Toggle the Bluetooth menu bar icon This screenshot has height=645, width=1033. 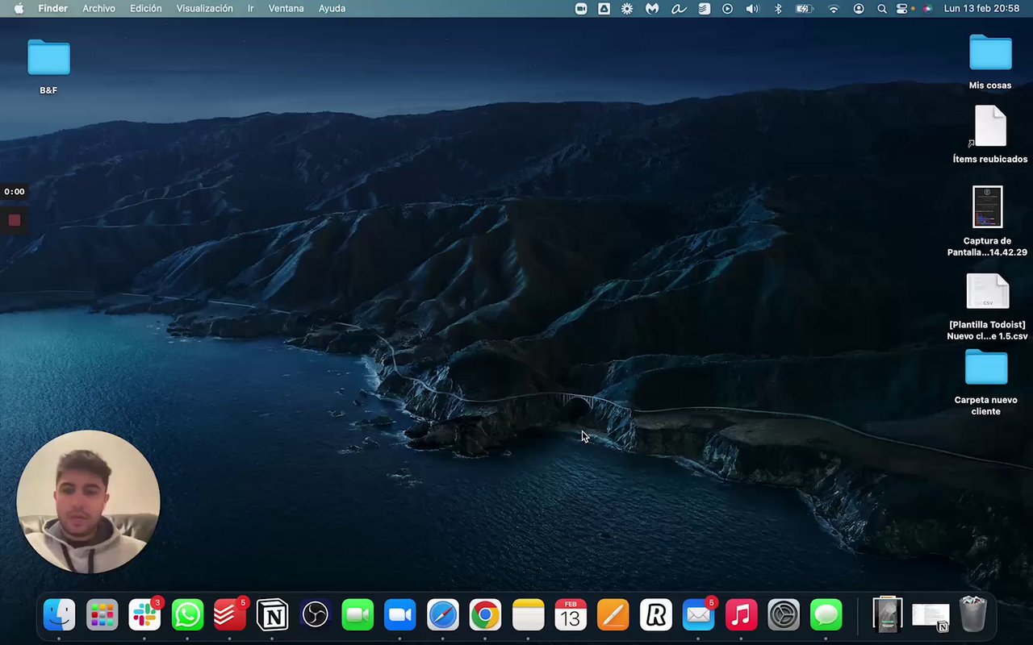pyautogui.click(x=778, y=9)
